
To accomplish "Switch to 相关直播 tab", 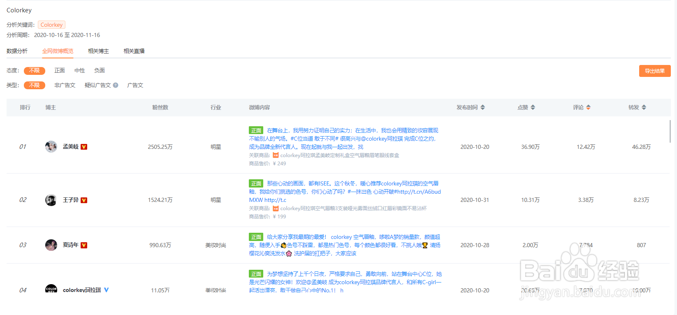I will 134,51.
